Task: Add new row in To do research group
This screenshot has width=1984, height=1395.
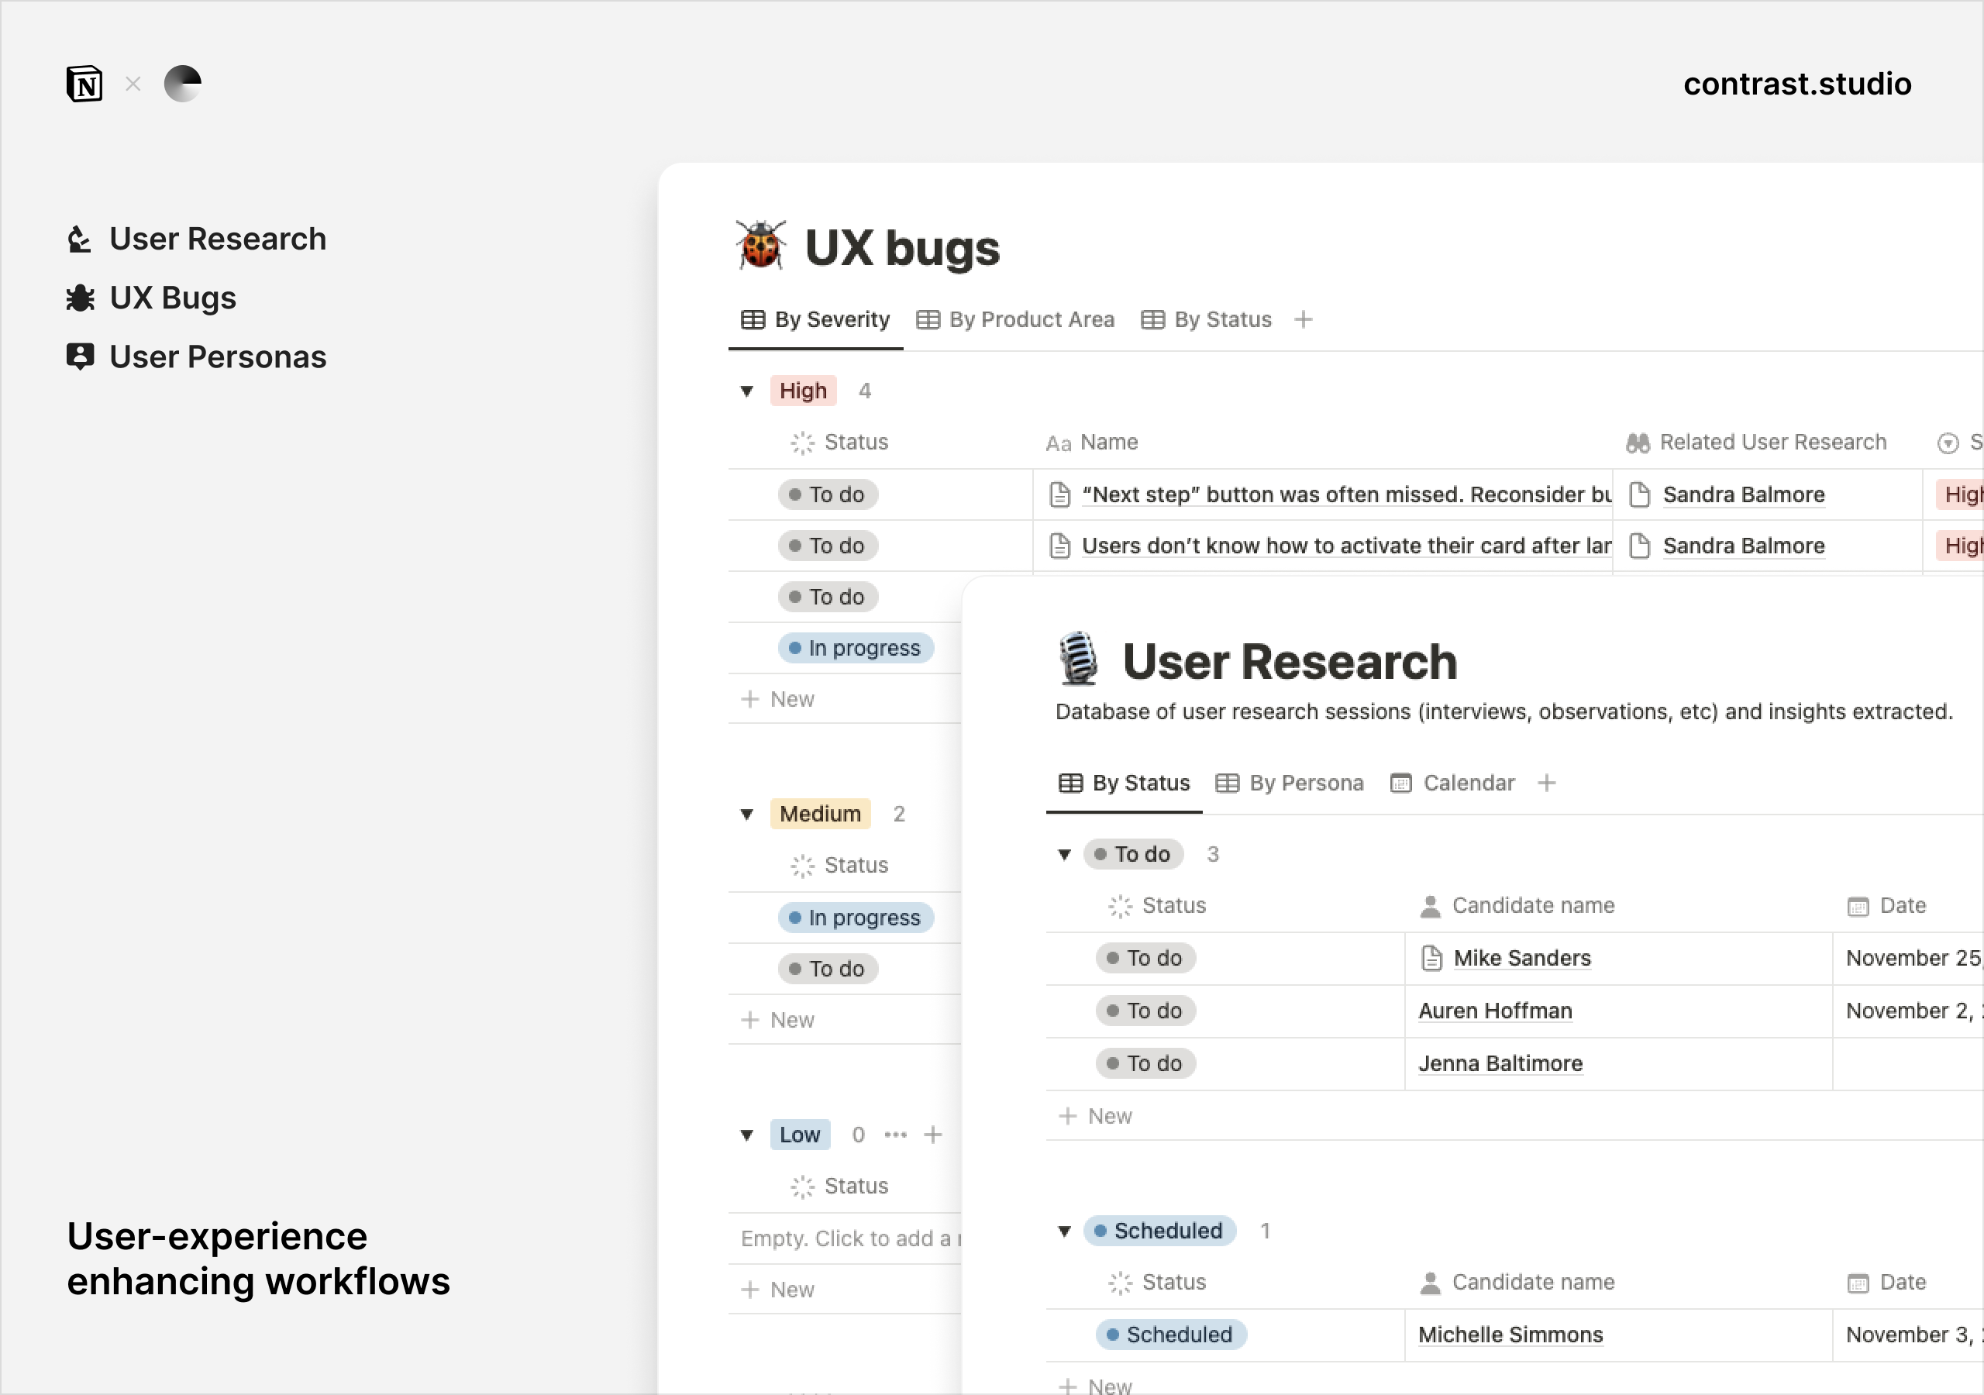Action: click(1096, 1117)
